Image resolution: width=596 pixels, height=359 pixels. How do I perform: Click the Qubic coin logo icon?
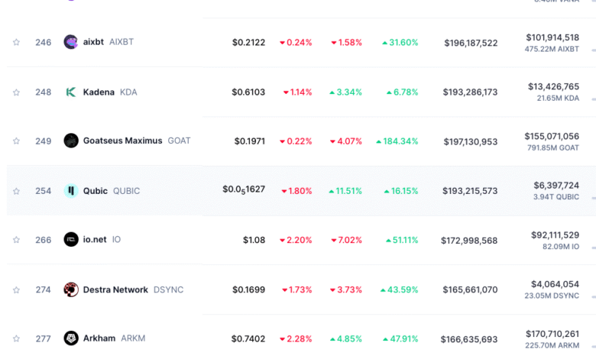tap(71, 191)
